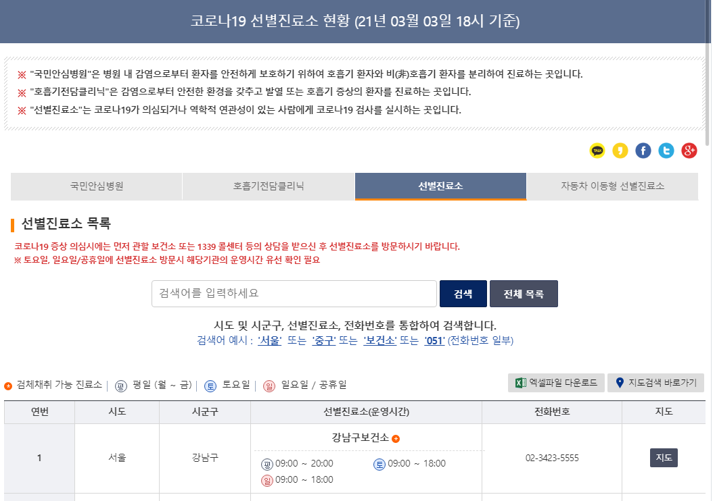This screenshot has width=715, height=501.
Task: Click 일 icon in 강남구보건소 hours
Action: coord(267,481)
